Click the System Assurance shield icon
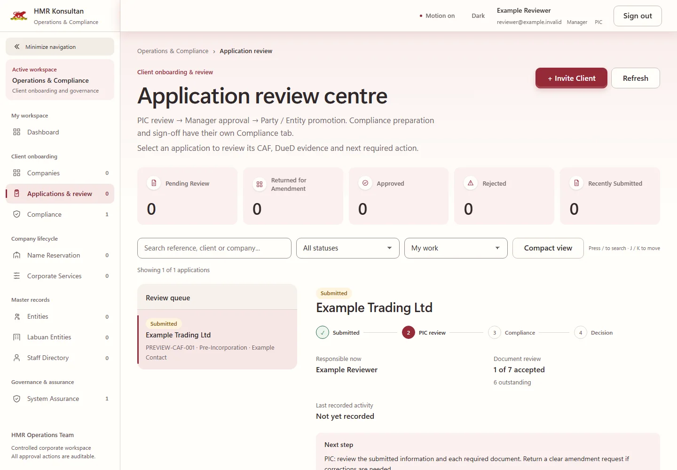 [x=17, y=399]
